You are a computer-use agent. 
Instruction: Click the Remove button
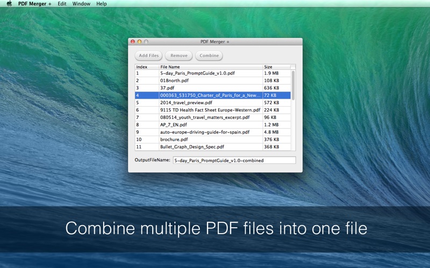(179, 55)
